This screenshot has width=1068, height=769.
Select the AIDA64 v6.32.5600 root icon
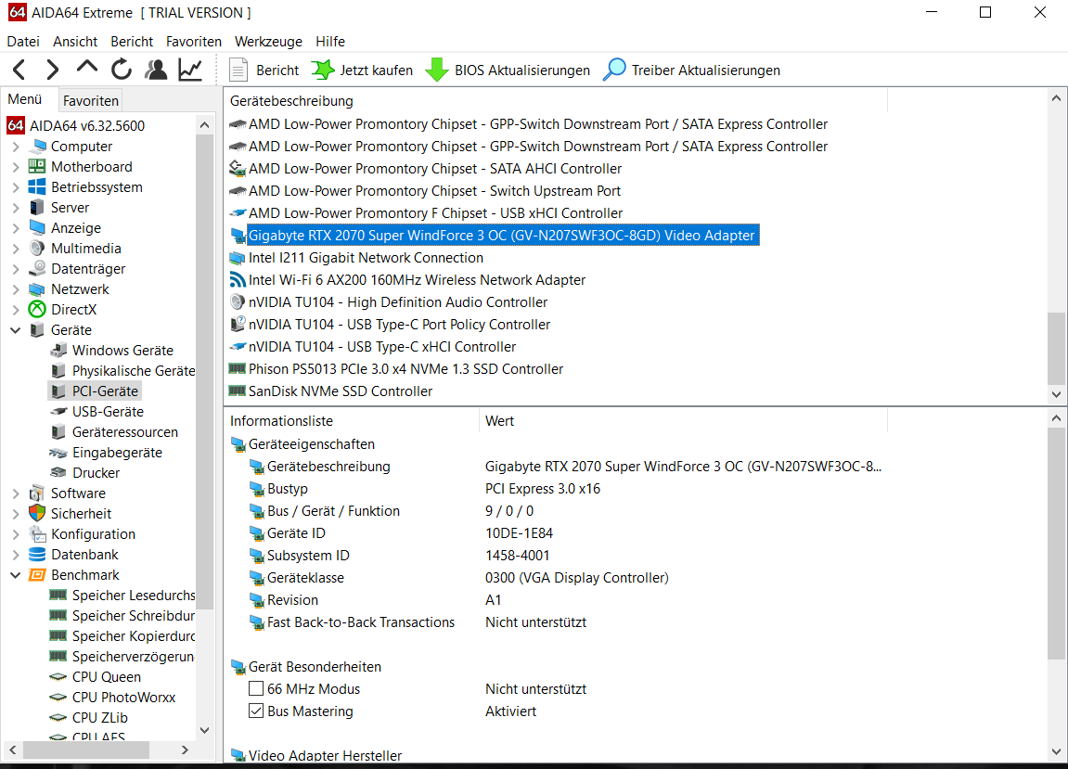point(16,125)
